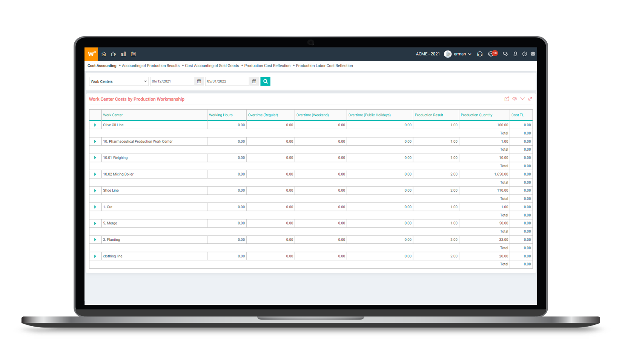The height and width of the screenshot is (359, 622).
Task: Expand the Olive Oil Line row
Action: click(x=95, y=125)
